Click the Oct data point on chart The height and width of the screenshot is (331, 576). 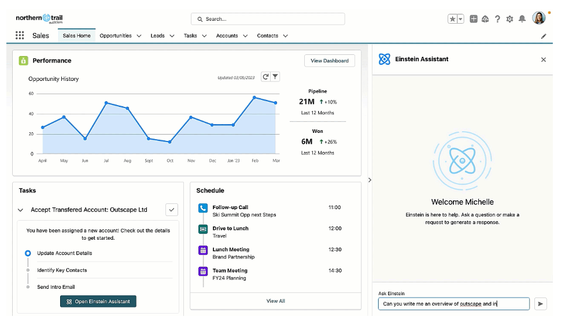point(169,142)
